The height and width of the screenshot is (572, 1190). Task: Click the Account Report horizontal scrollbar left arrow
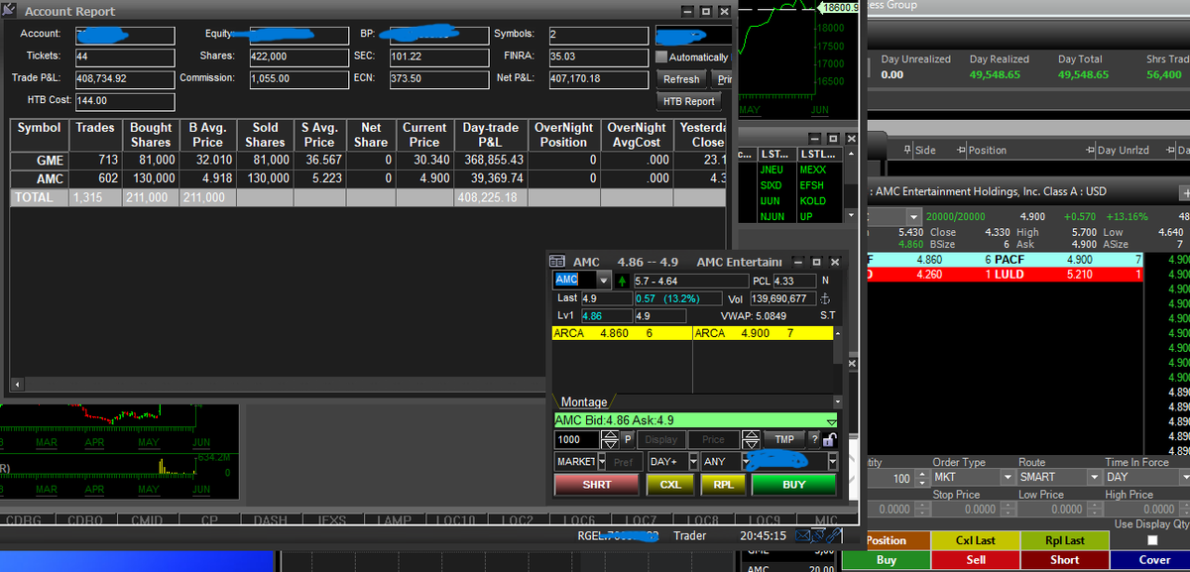pyautogui.click(x=18, y=384)
